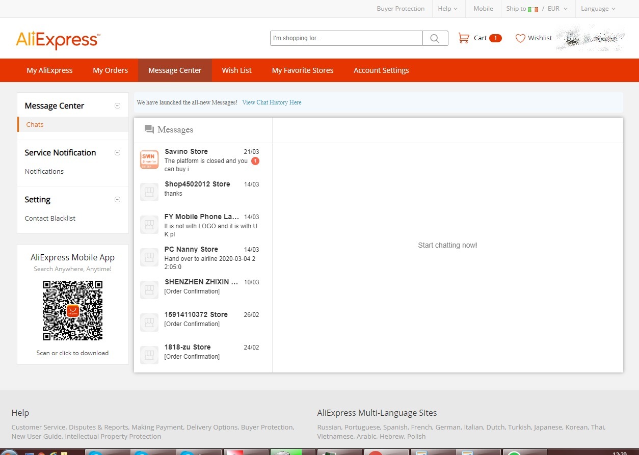Open the Portuguese language site

(x=362, y=427)
